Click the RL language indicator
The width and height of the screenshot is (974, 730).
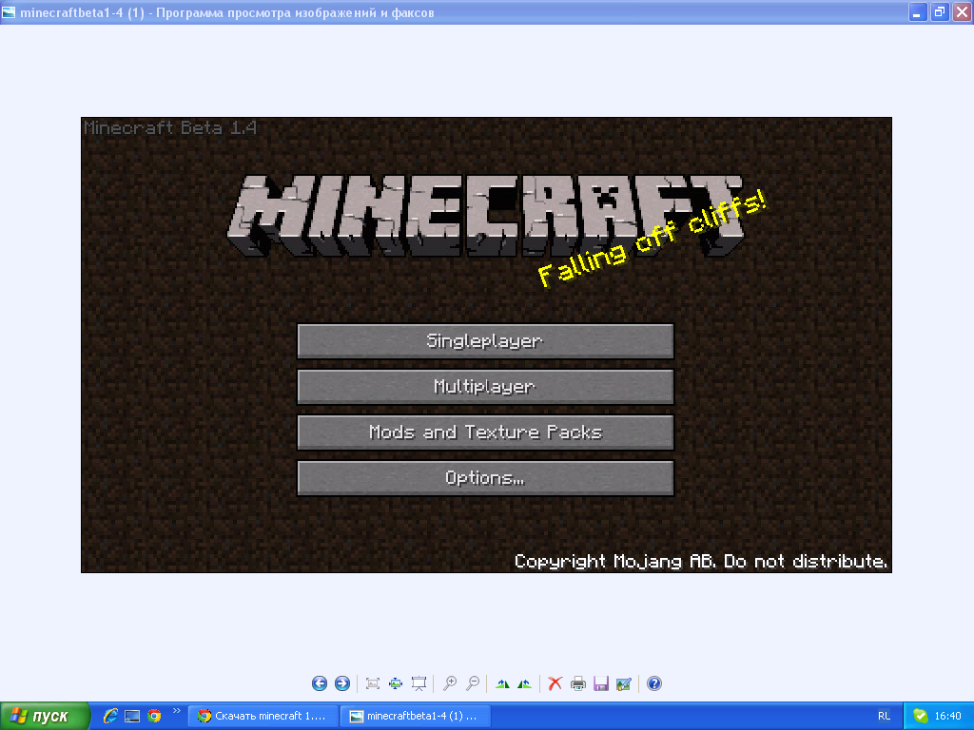click(x=884, y=716)
